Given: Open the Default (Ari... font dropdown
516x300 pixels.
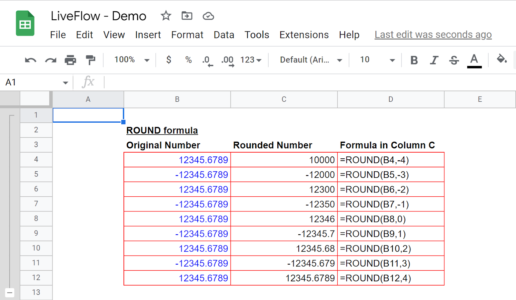Looking at the screenshot, I should tap(311, 60).
